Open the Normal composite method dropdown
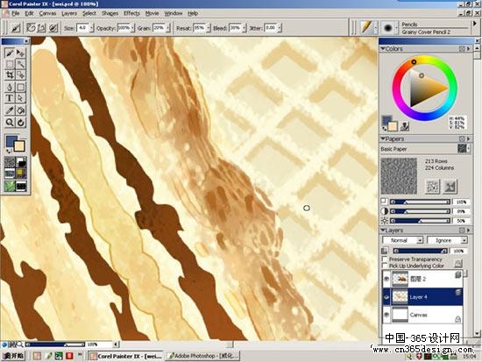 click(x=403, y=240)
